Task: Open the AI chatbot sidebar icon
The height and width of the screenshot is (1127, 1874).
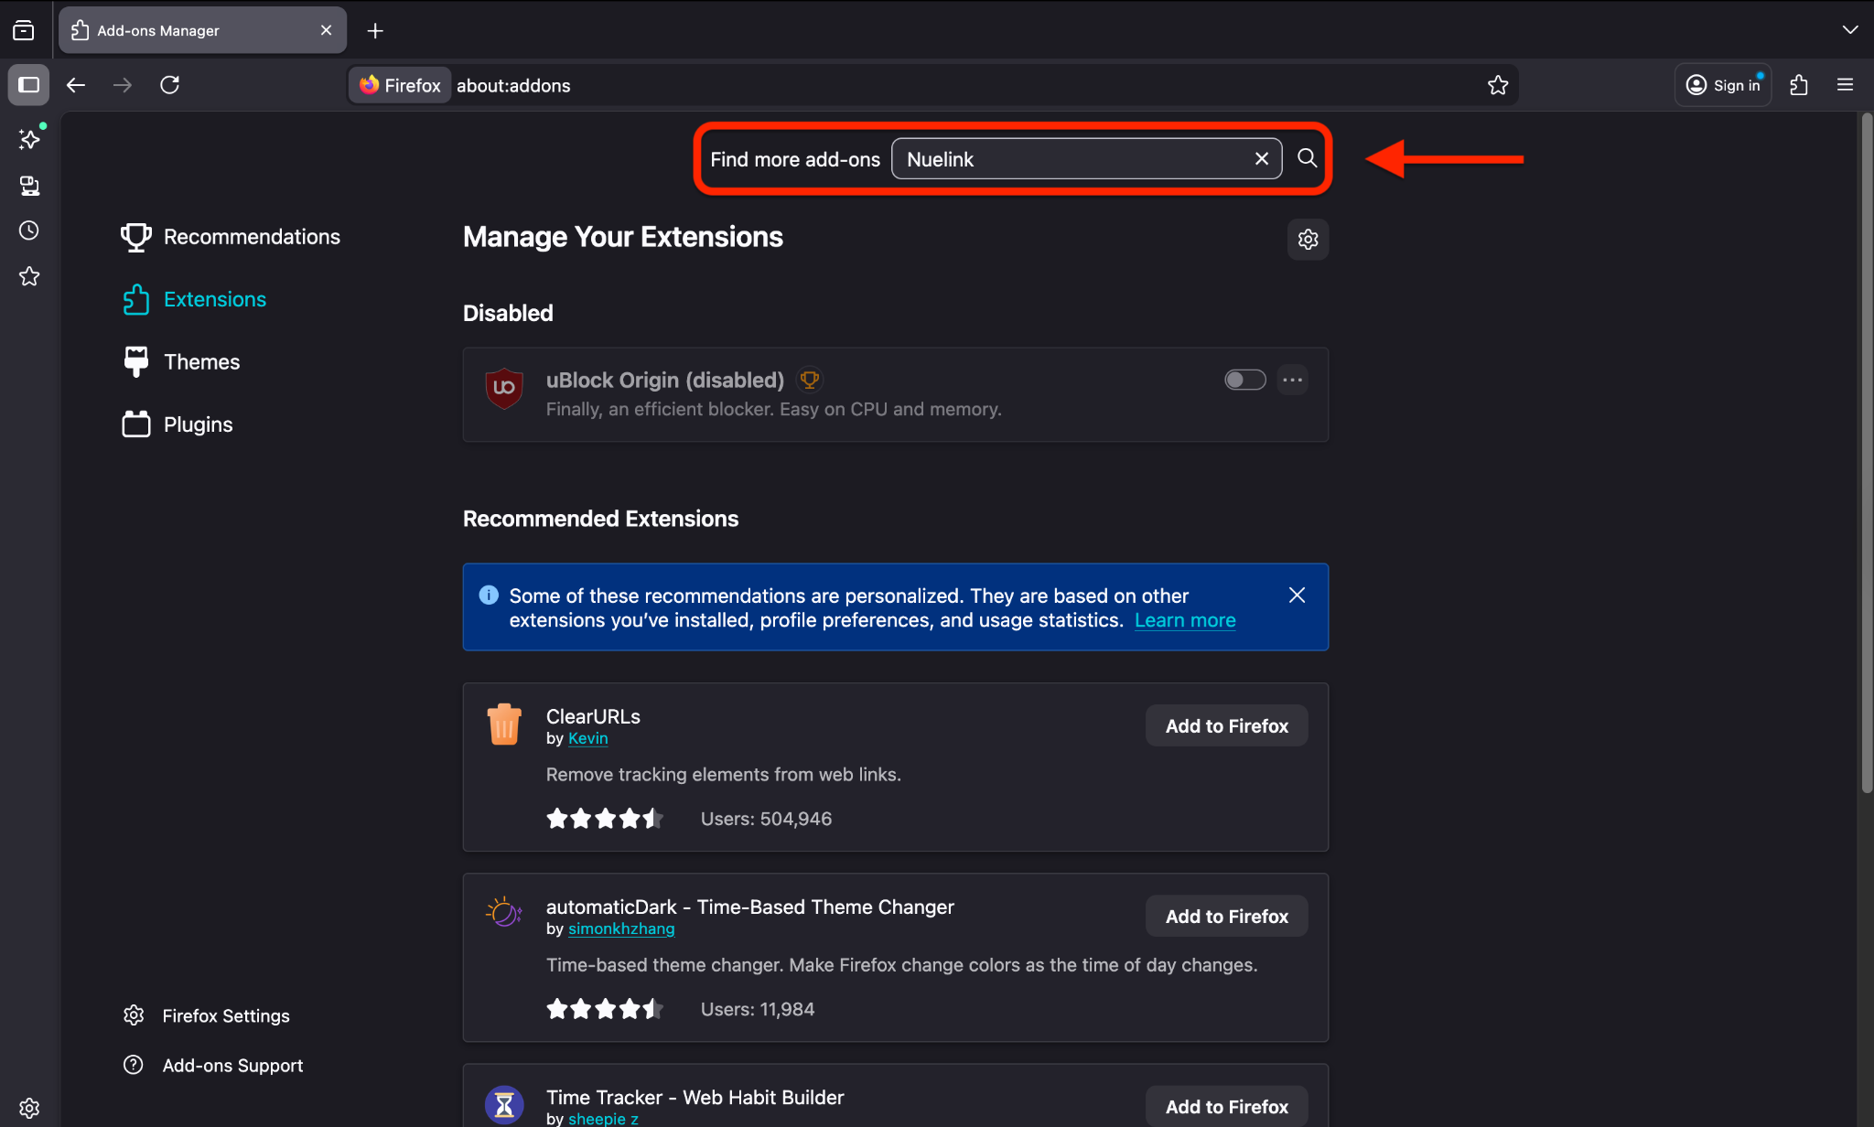Action: pyautogui.click(x=29, y=139)
